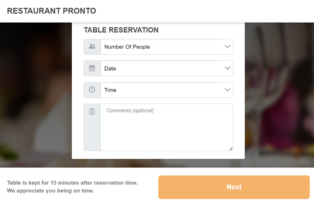Click the calendar icon next to Date
The height and width of the screenshot is (204, 314).
[92, 68]
